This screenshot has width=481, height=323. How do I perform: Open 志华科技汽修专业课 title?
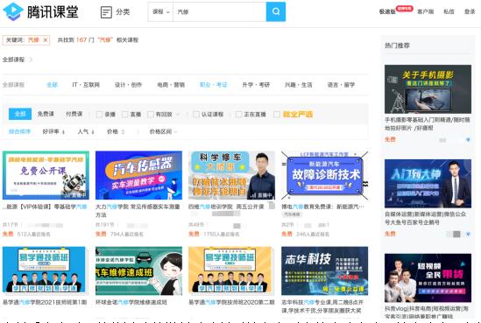pos(322,306)
